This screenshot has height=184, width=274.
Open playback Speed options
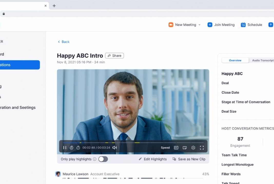coord(165,148)
